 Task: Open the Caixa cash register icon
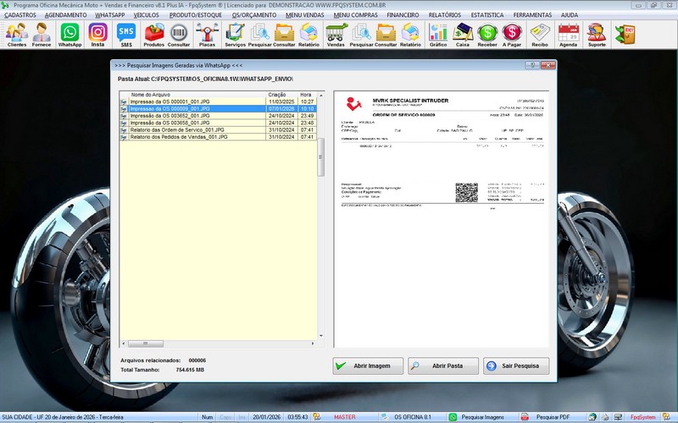[463, 35]
